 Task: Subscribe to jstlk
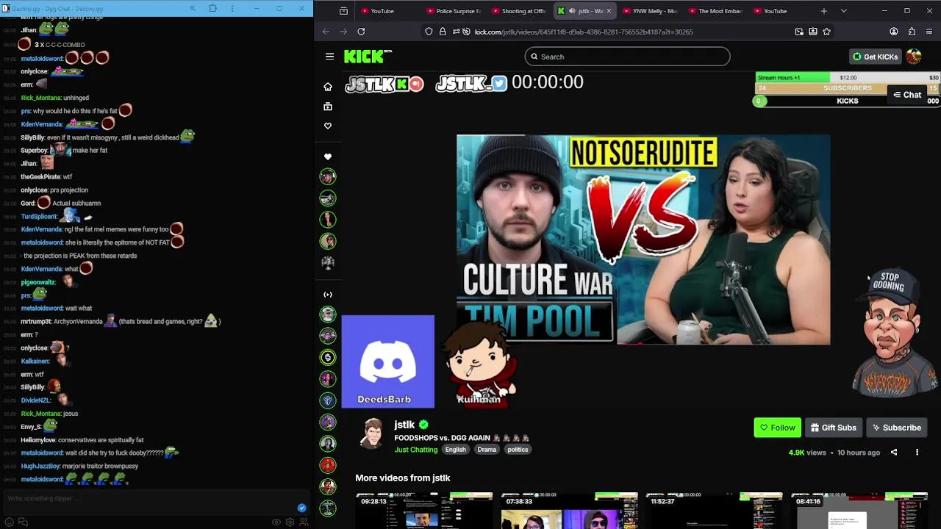[x=896, y=428]
